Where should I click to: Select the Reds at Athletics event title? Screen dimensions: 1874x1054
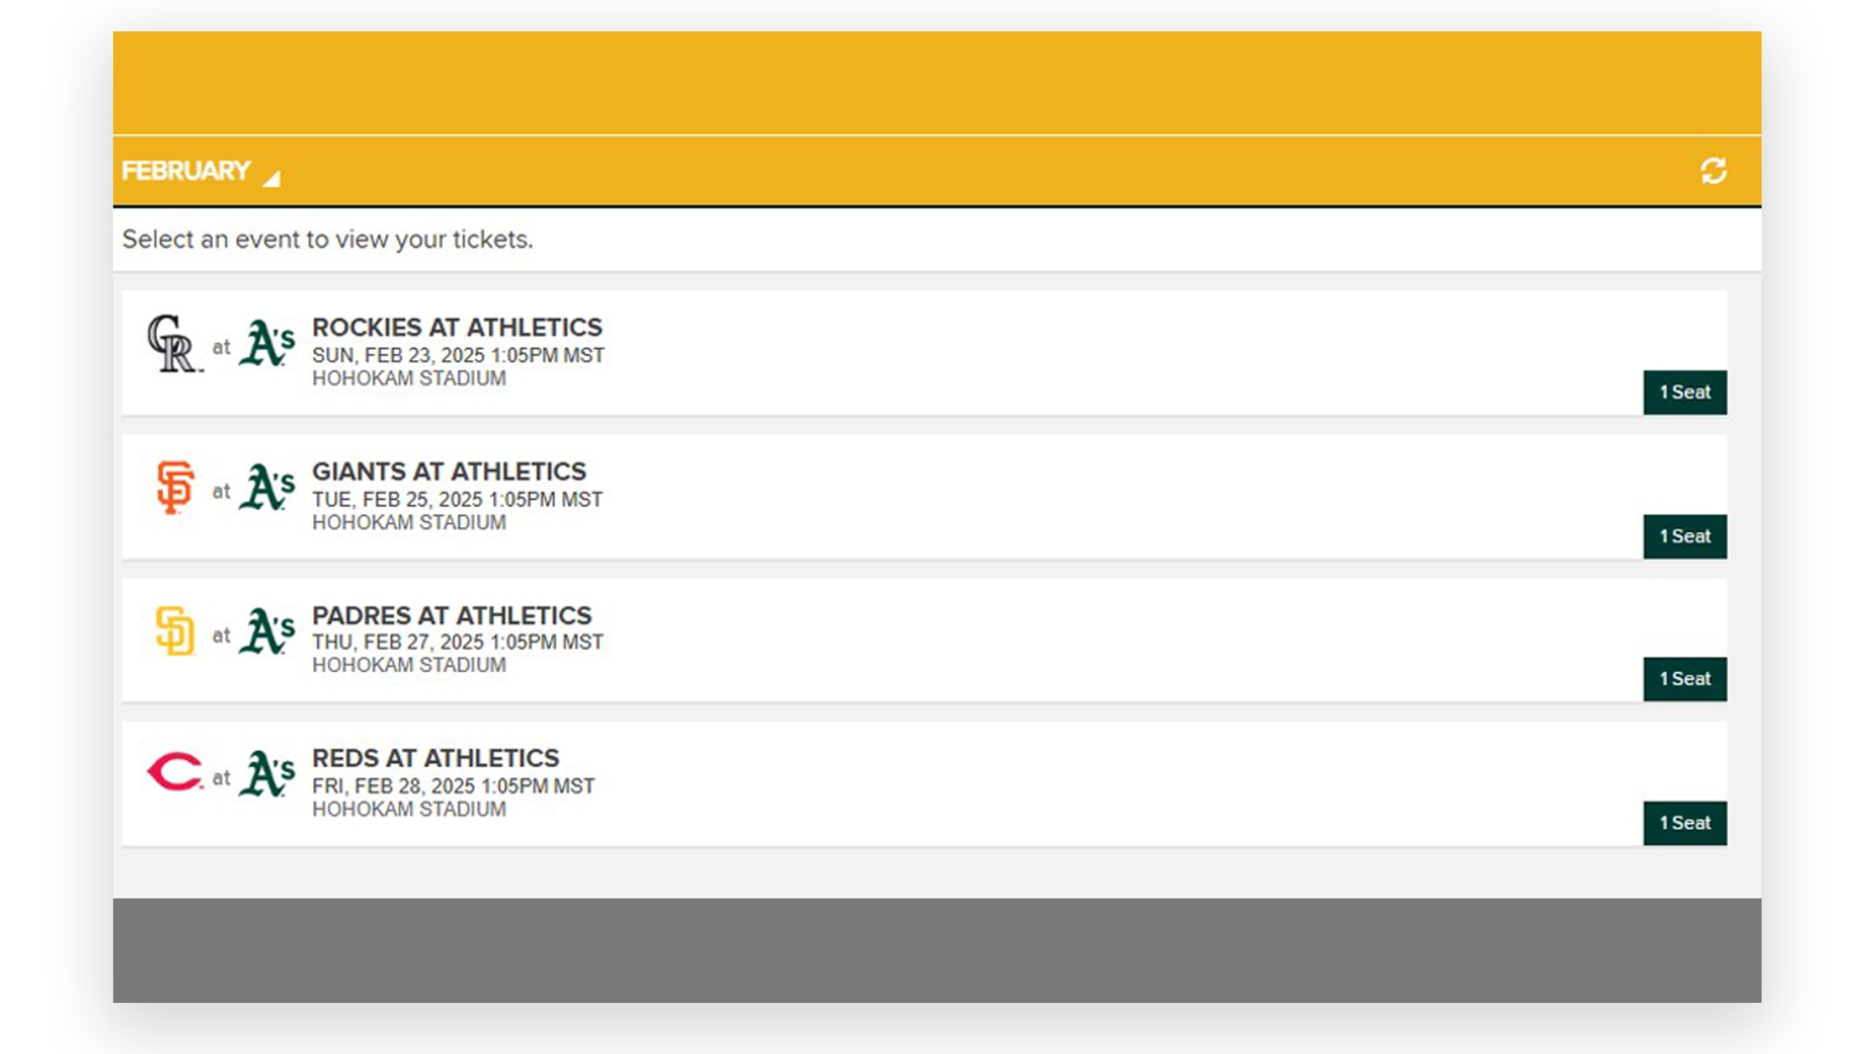(435, 758)
